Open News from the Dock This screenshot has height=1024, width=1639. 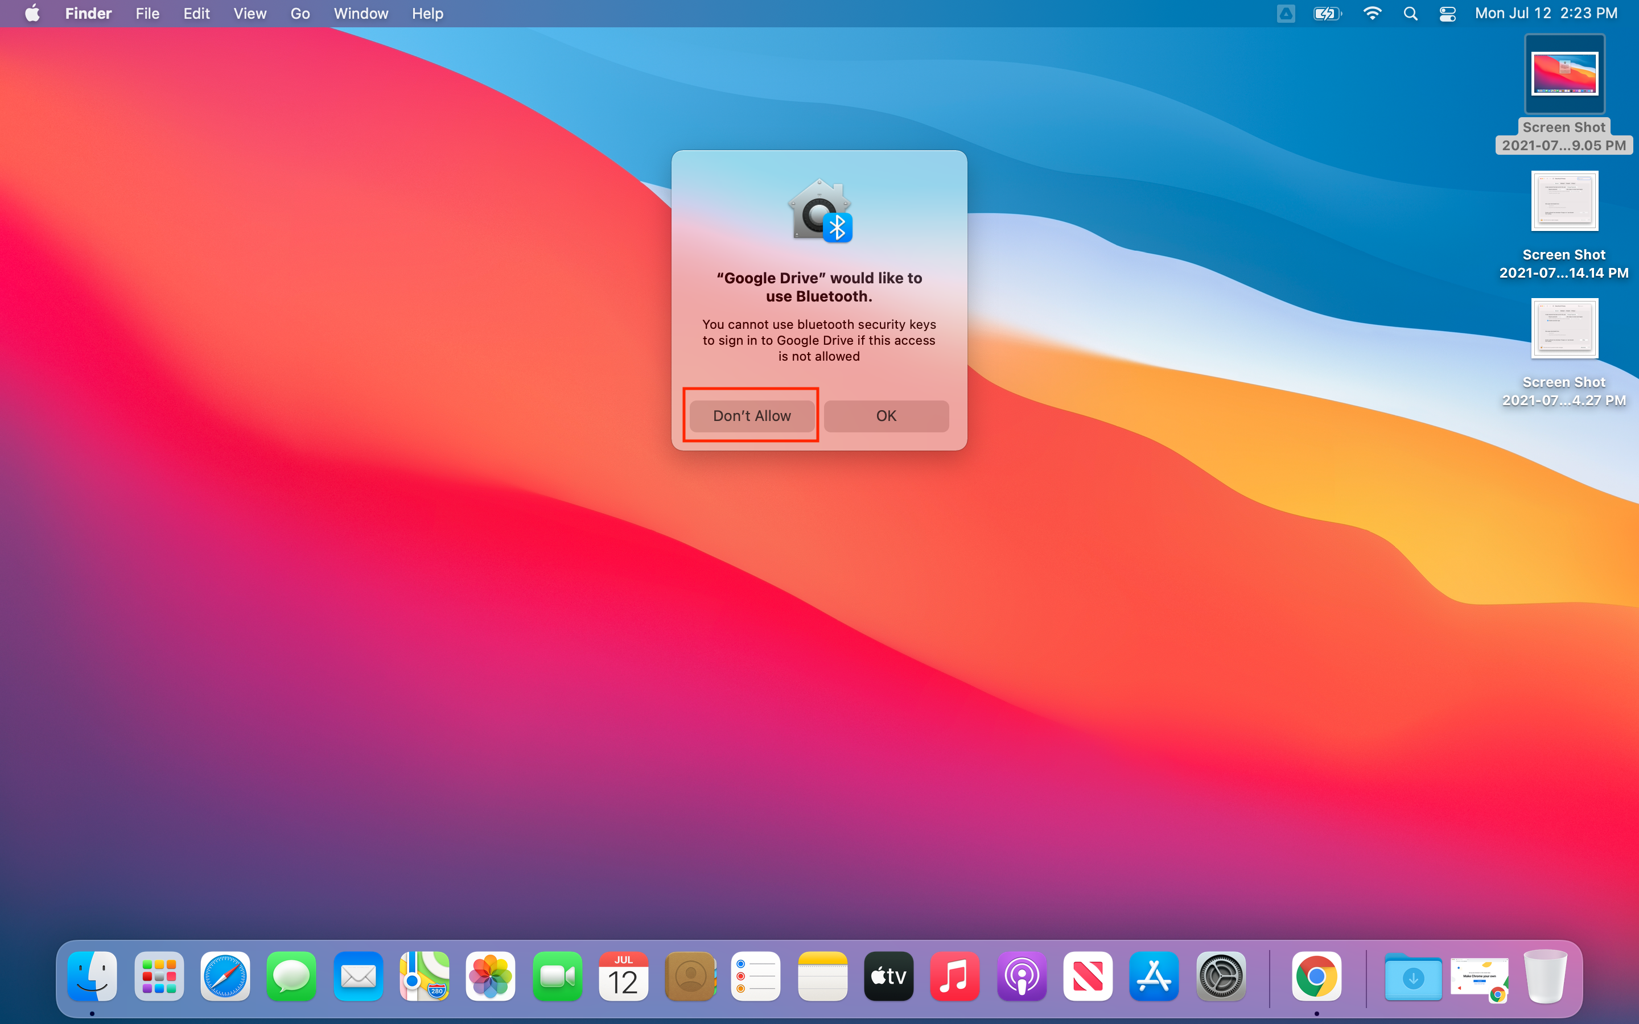point(1088,977)
